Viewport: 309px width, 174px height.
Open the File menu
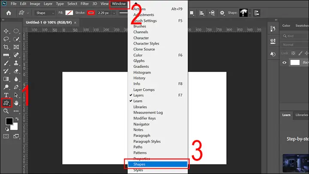[x=13, y=4]
